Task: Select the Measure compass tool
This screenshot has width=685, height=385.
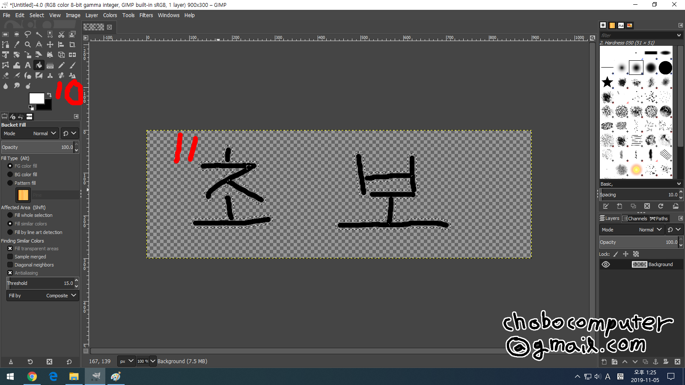Action: pos(39,44)
